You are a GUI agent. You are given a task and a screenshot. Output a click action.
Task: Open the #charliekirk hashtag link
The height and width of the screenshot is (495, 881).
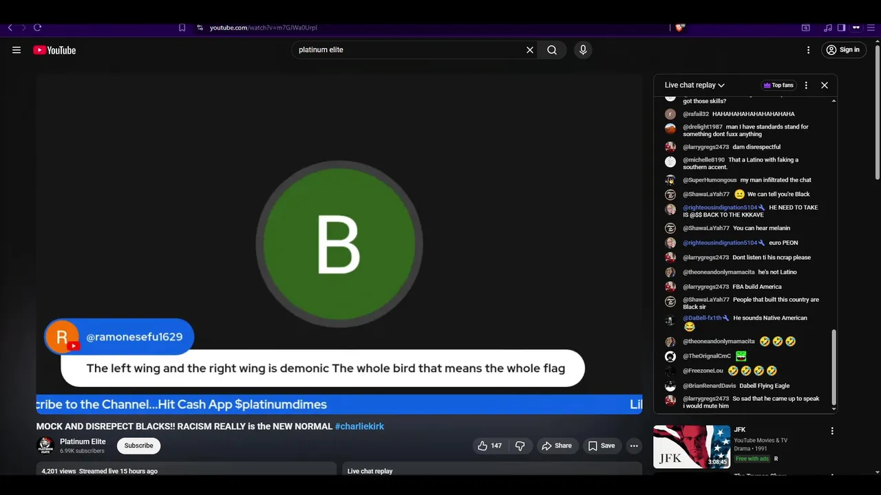pos(359,426)
